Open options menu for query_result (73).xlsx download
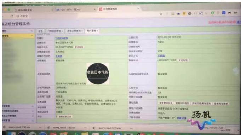Image resolution: width=241 pixels, height=135 pixels. [85, 128]
